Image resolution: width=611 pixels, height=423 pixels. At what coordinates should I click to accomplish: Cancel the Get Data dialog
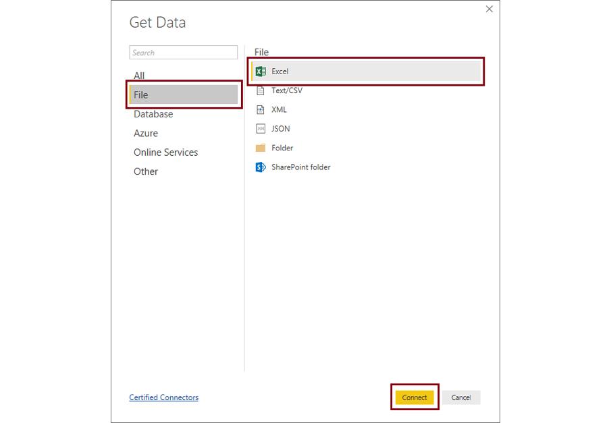pos(461,397)
